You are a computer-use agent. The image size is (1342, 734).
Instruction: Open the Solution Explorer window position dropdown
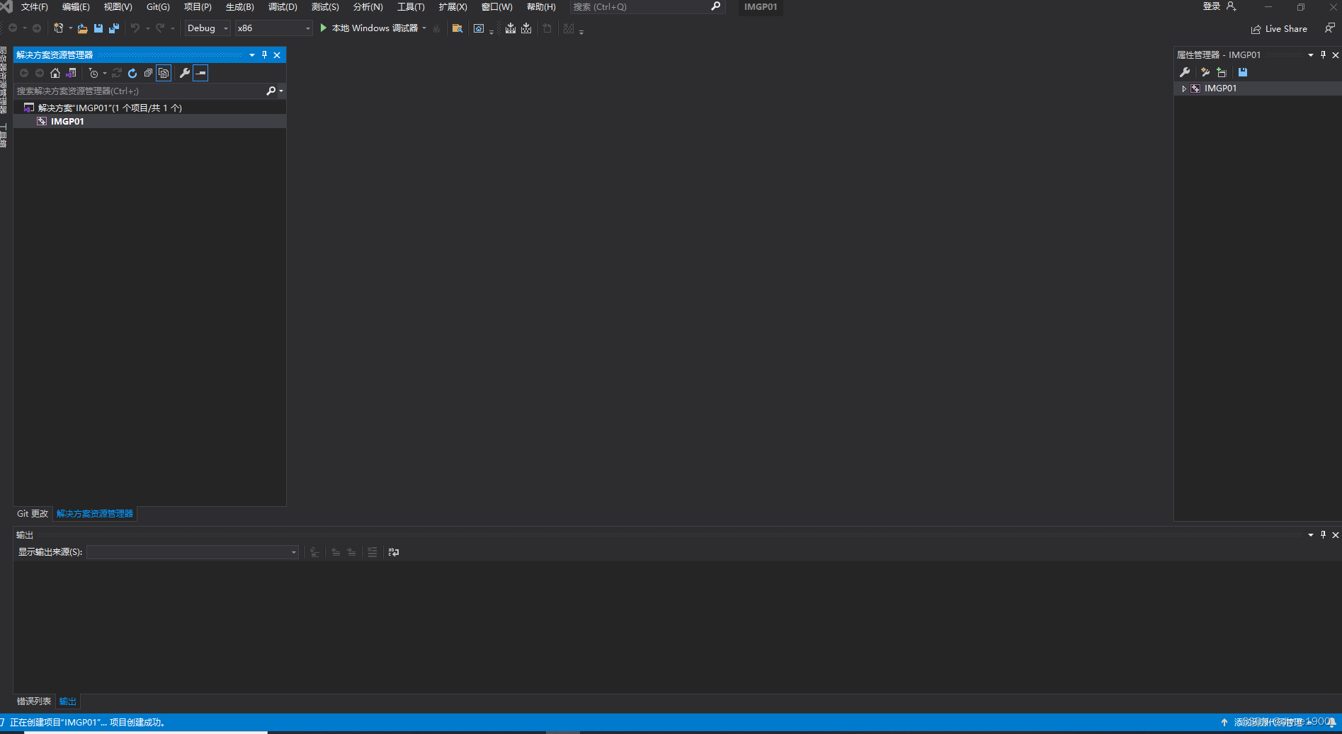point(252,55)
